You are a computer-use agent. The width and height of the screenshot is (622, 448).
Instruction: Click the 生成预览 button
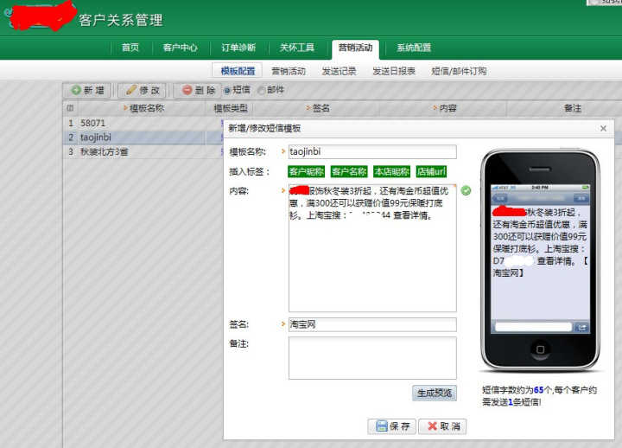434,393
